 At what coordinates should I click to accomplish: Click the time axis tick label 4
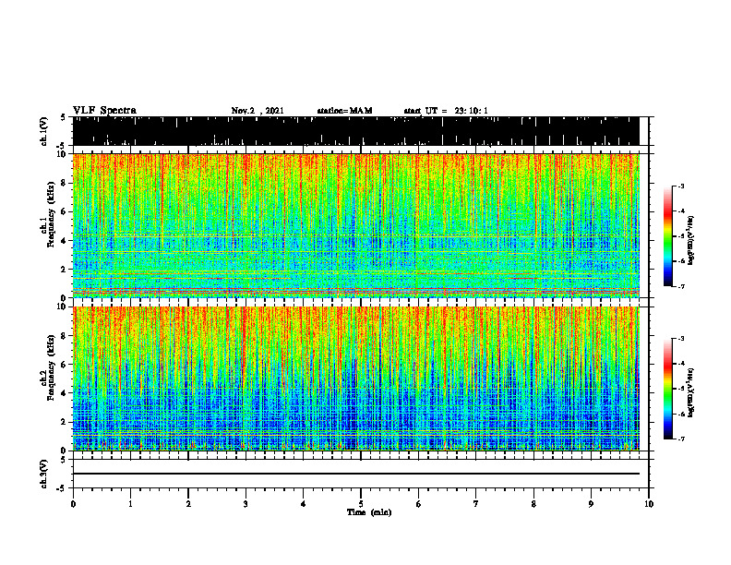(304, 504)
